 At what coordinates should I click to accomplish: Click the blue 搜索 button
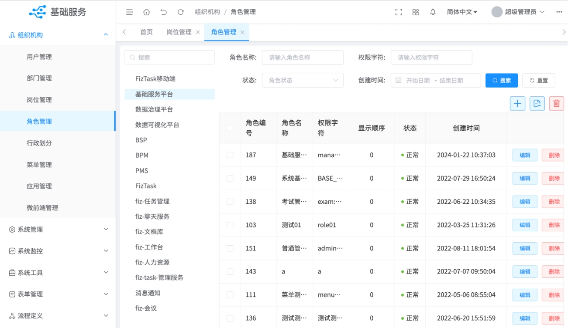coord(502,80)
